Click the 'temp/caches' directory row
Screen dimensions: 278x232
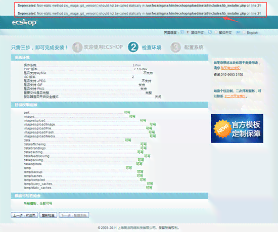(83, 176)
